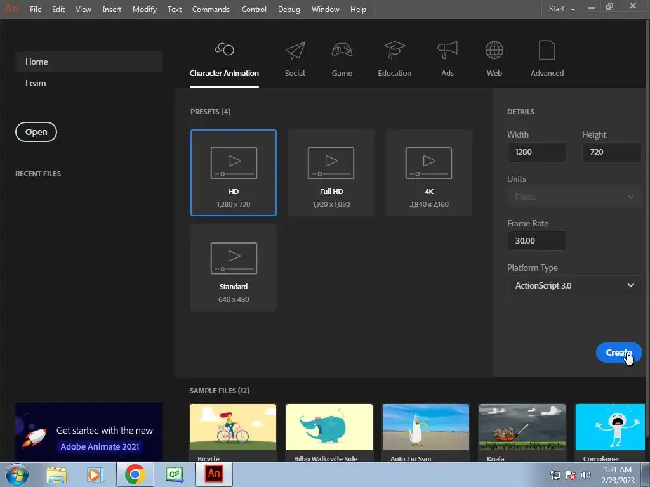Choose the Social paper-plane icon
The height and width of the screenshot is (487, 650).
point(295,51)
